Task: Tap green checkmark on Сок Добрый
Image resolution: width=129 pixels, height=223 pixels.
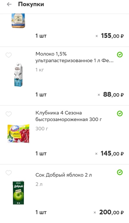Action: (x=120, y=172)
